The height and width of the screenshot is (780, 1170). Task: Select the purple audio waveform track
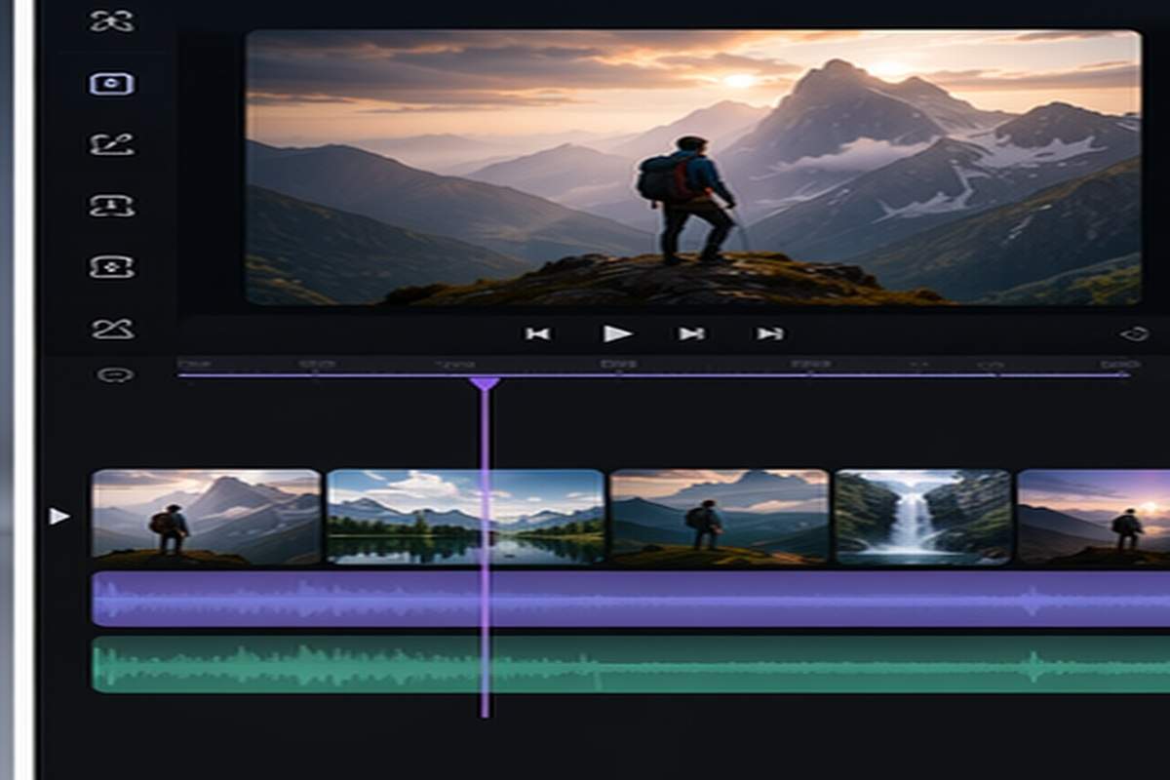(x=631, y=599)
